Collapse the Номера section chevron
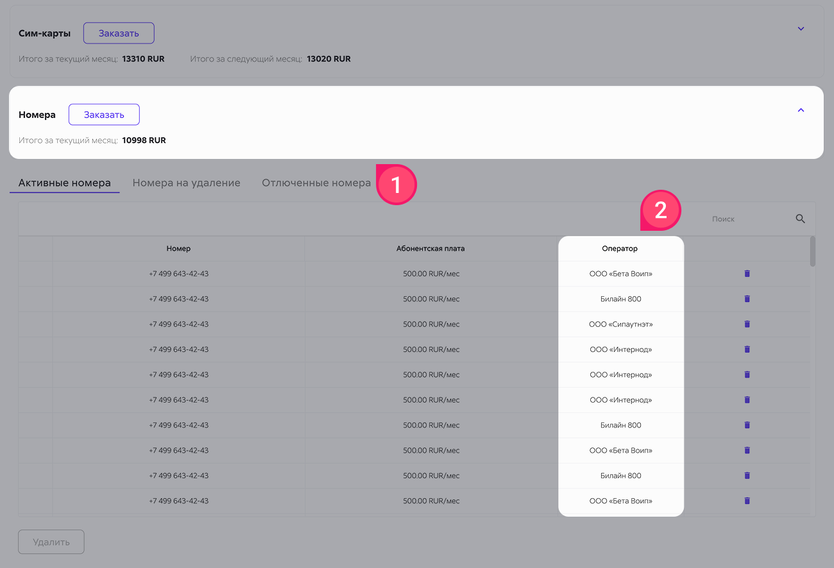 (x=801, y=110)
